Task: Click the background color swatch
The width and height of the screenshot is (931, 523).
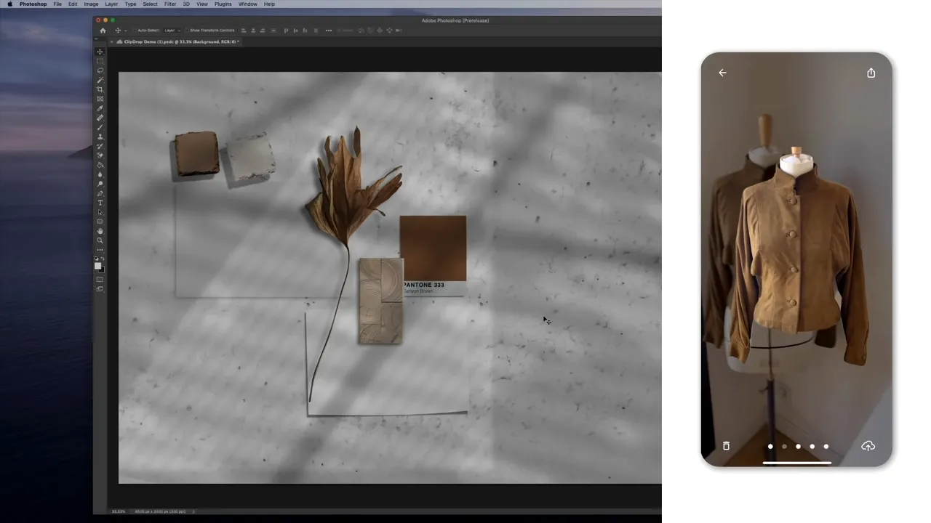Action: point(102,269)
